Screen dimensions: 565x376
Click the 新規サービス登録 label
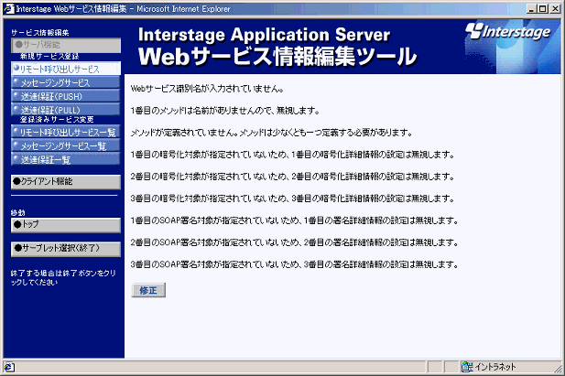pos(49,57)
